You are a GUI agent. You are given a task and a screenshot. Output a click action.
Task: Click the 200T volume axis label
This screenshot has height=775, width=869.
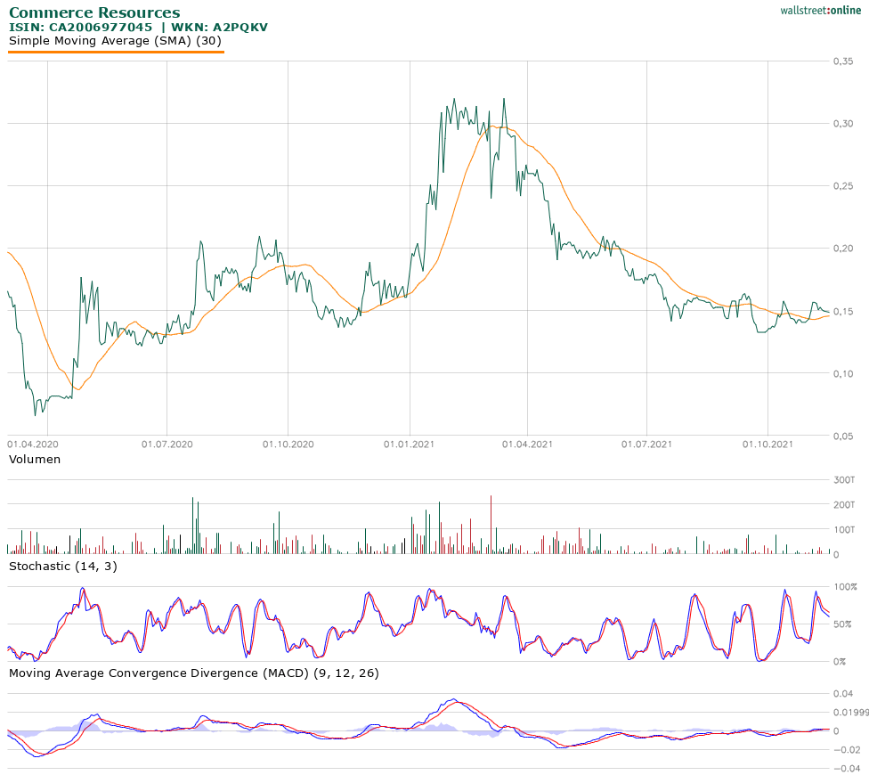click(x=844, y=505)
